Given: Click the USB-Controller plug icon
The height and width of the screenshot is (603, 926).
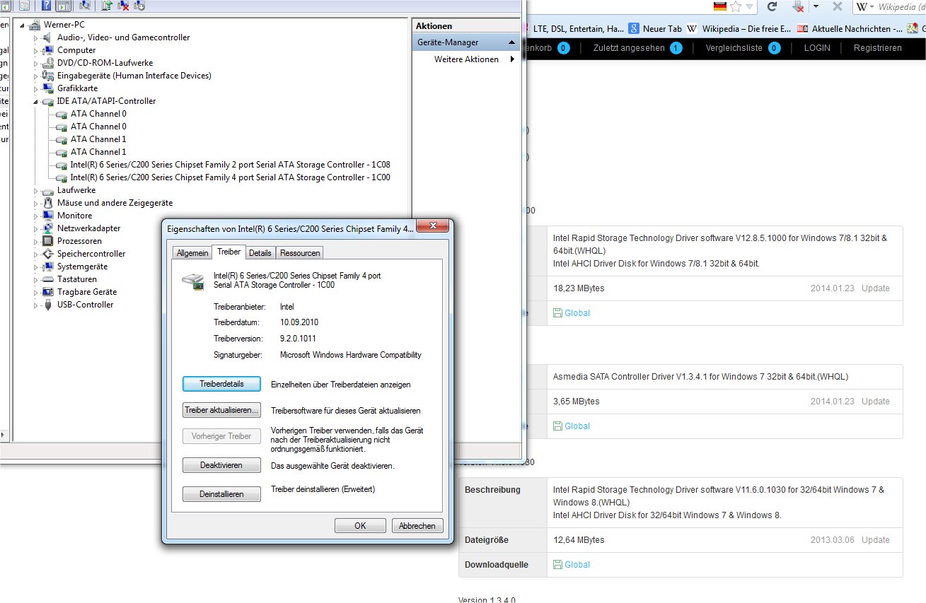Looking at the screenshot, I should (48, 305).
